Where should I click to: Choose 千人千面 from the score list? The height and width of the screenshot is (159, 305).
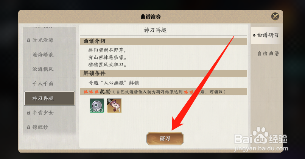coord(43,84)
